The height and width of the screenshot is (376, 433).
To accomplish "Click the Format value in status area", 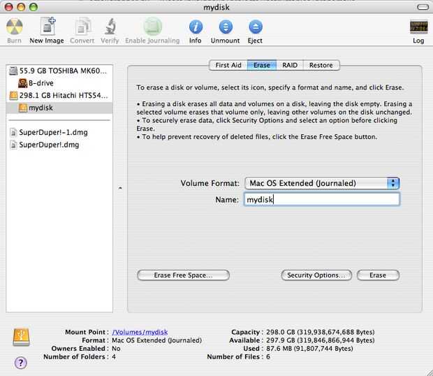I will pyautogui.click(x=156, y=340).
